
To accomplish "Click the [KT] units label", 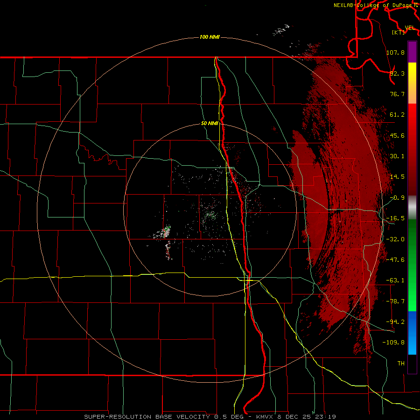I will click(398, 32).
